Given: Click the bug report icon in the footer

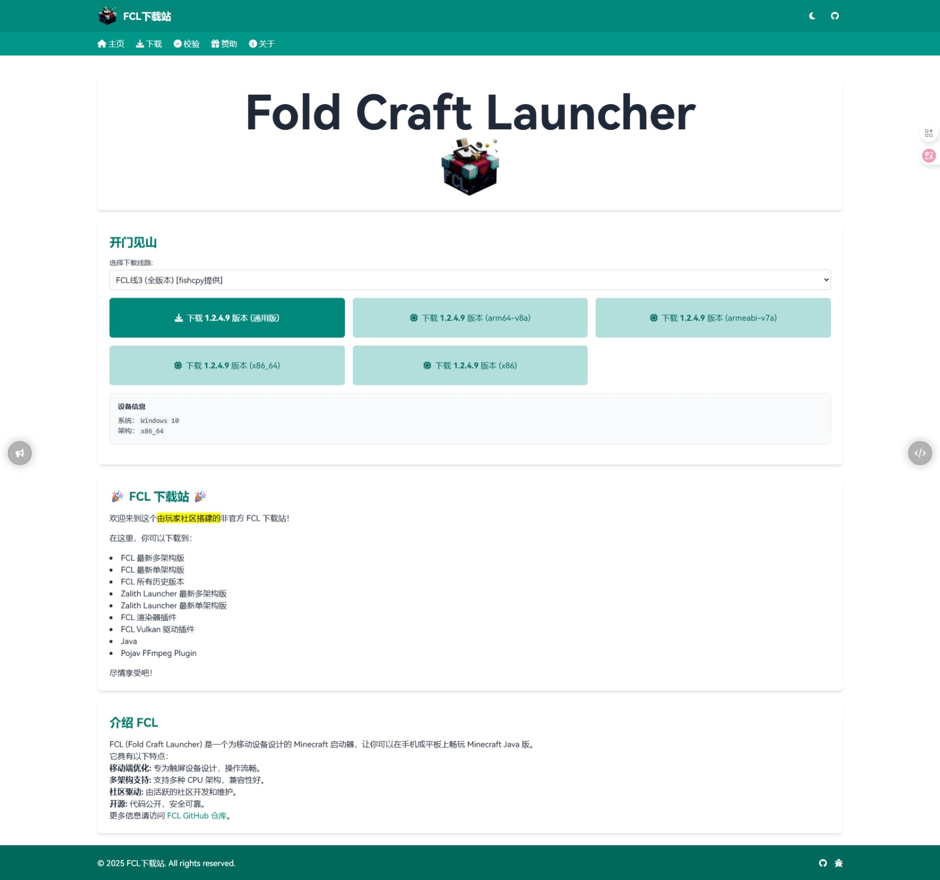Looking at the screenshot, I should tap(839, 863).
